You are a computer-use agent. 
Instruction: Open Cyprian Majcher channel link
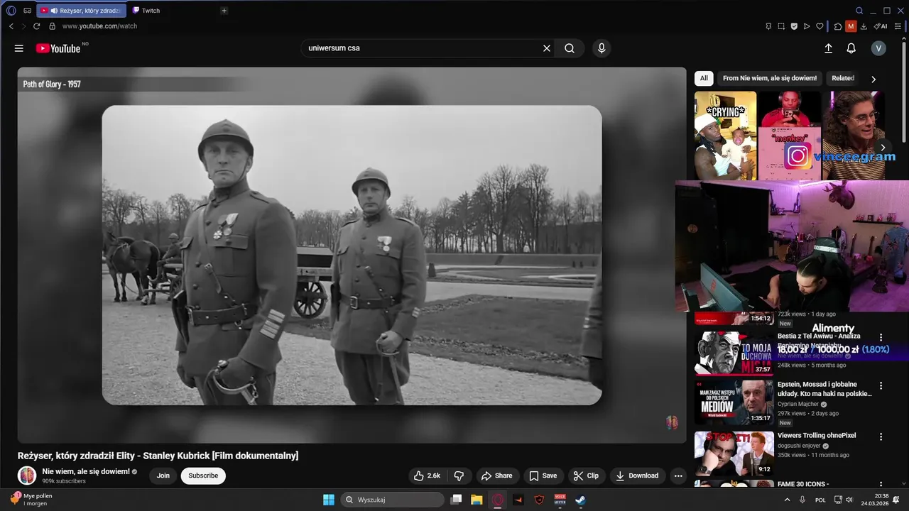tap(798, 404)
